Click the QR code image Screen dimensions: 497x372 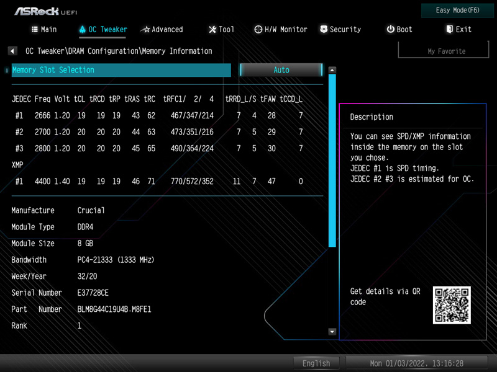pyautogui.click(x=452, y=305)
